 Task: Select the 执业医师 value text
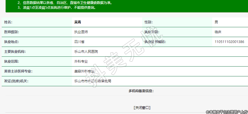click(x=81, y=32)
